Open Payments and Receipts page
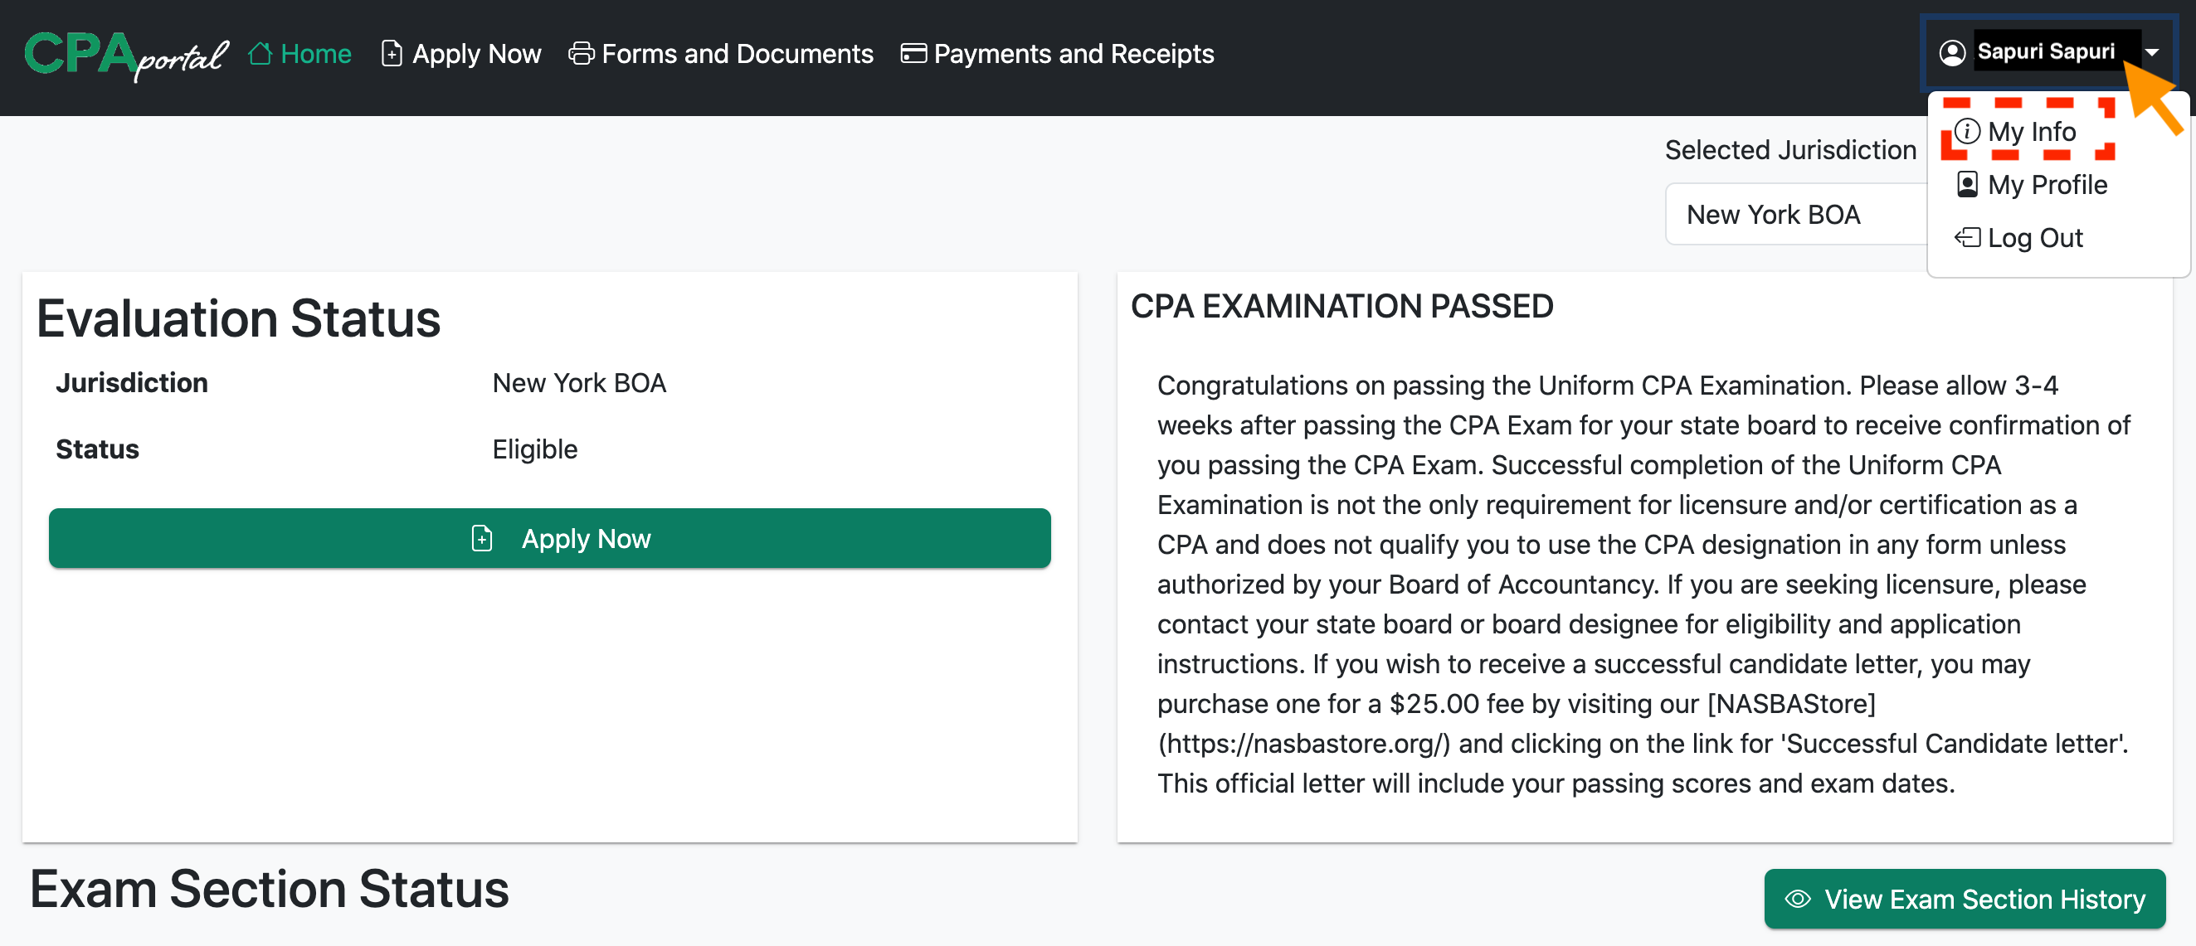2196x946 pixels. (x=1074, y=54)
